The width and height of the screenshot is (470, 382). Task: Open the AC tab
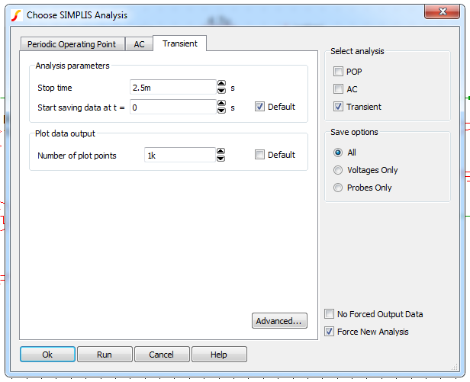(x=139, y=44)
